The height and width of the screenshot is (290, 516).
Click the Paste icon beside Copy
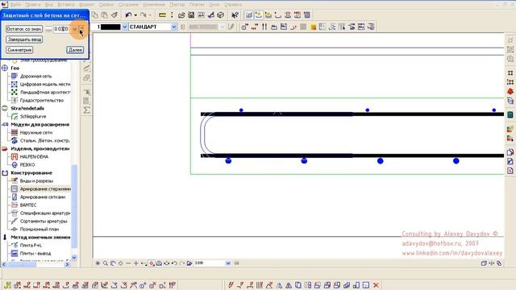(104, 15)
